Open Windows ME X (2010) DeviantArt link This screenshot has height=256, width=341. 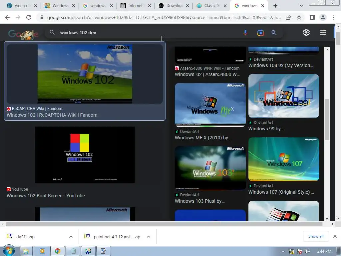click(x=203, y=138)
